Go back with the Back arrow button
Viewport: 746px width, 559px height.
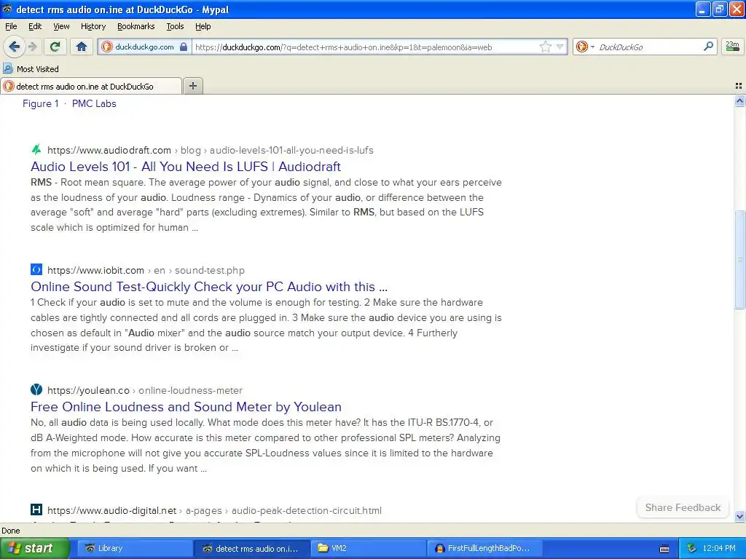point(14,47)
